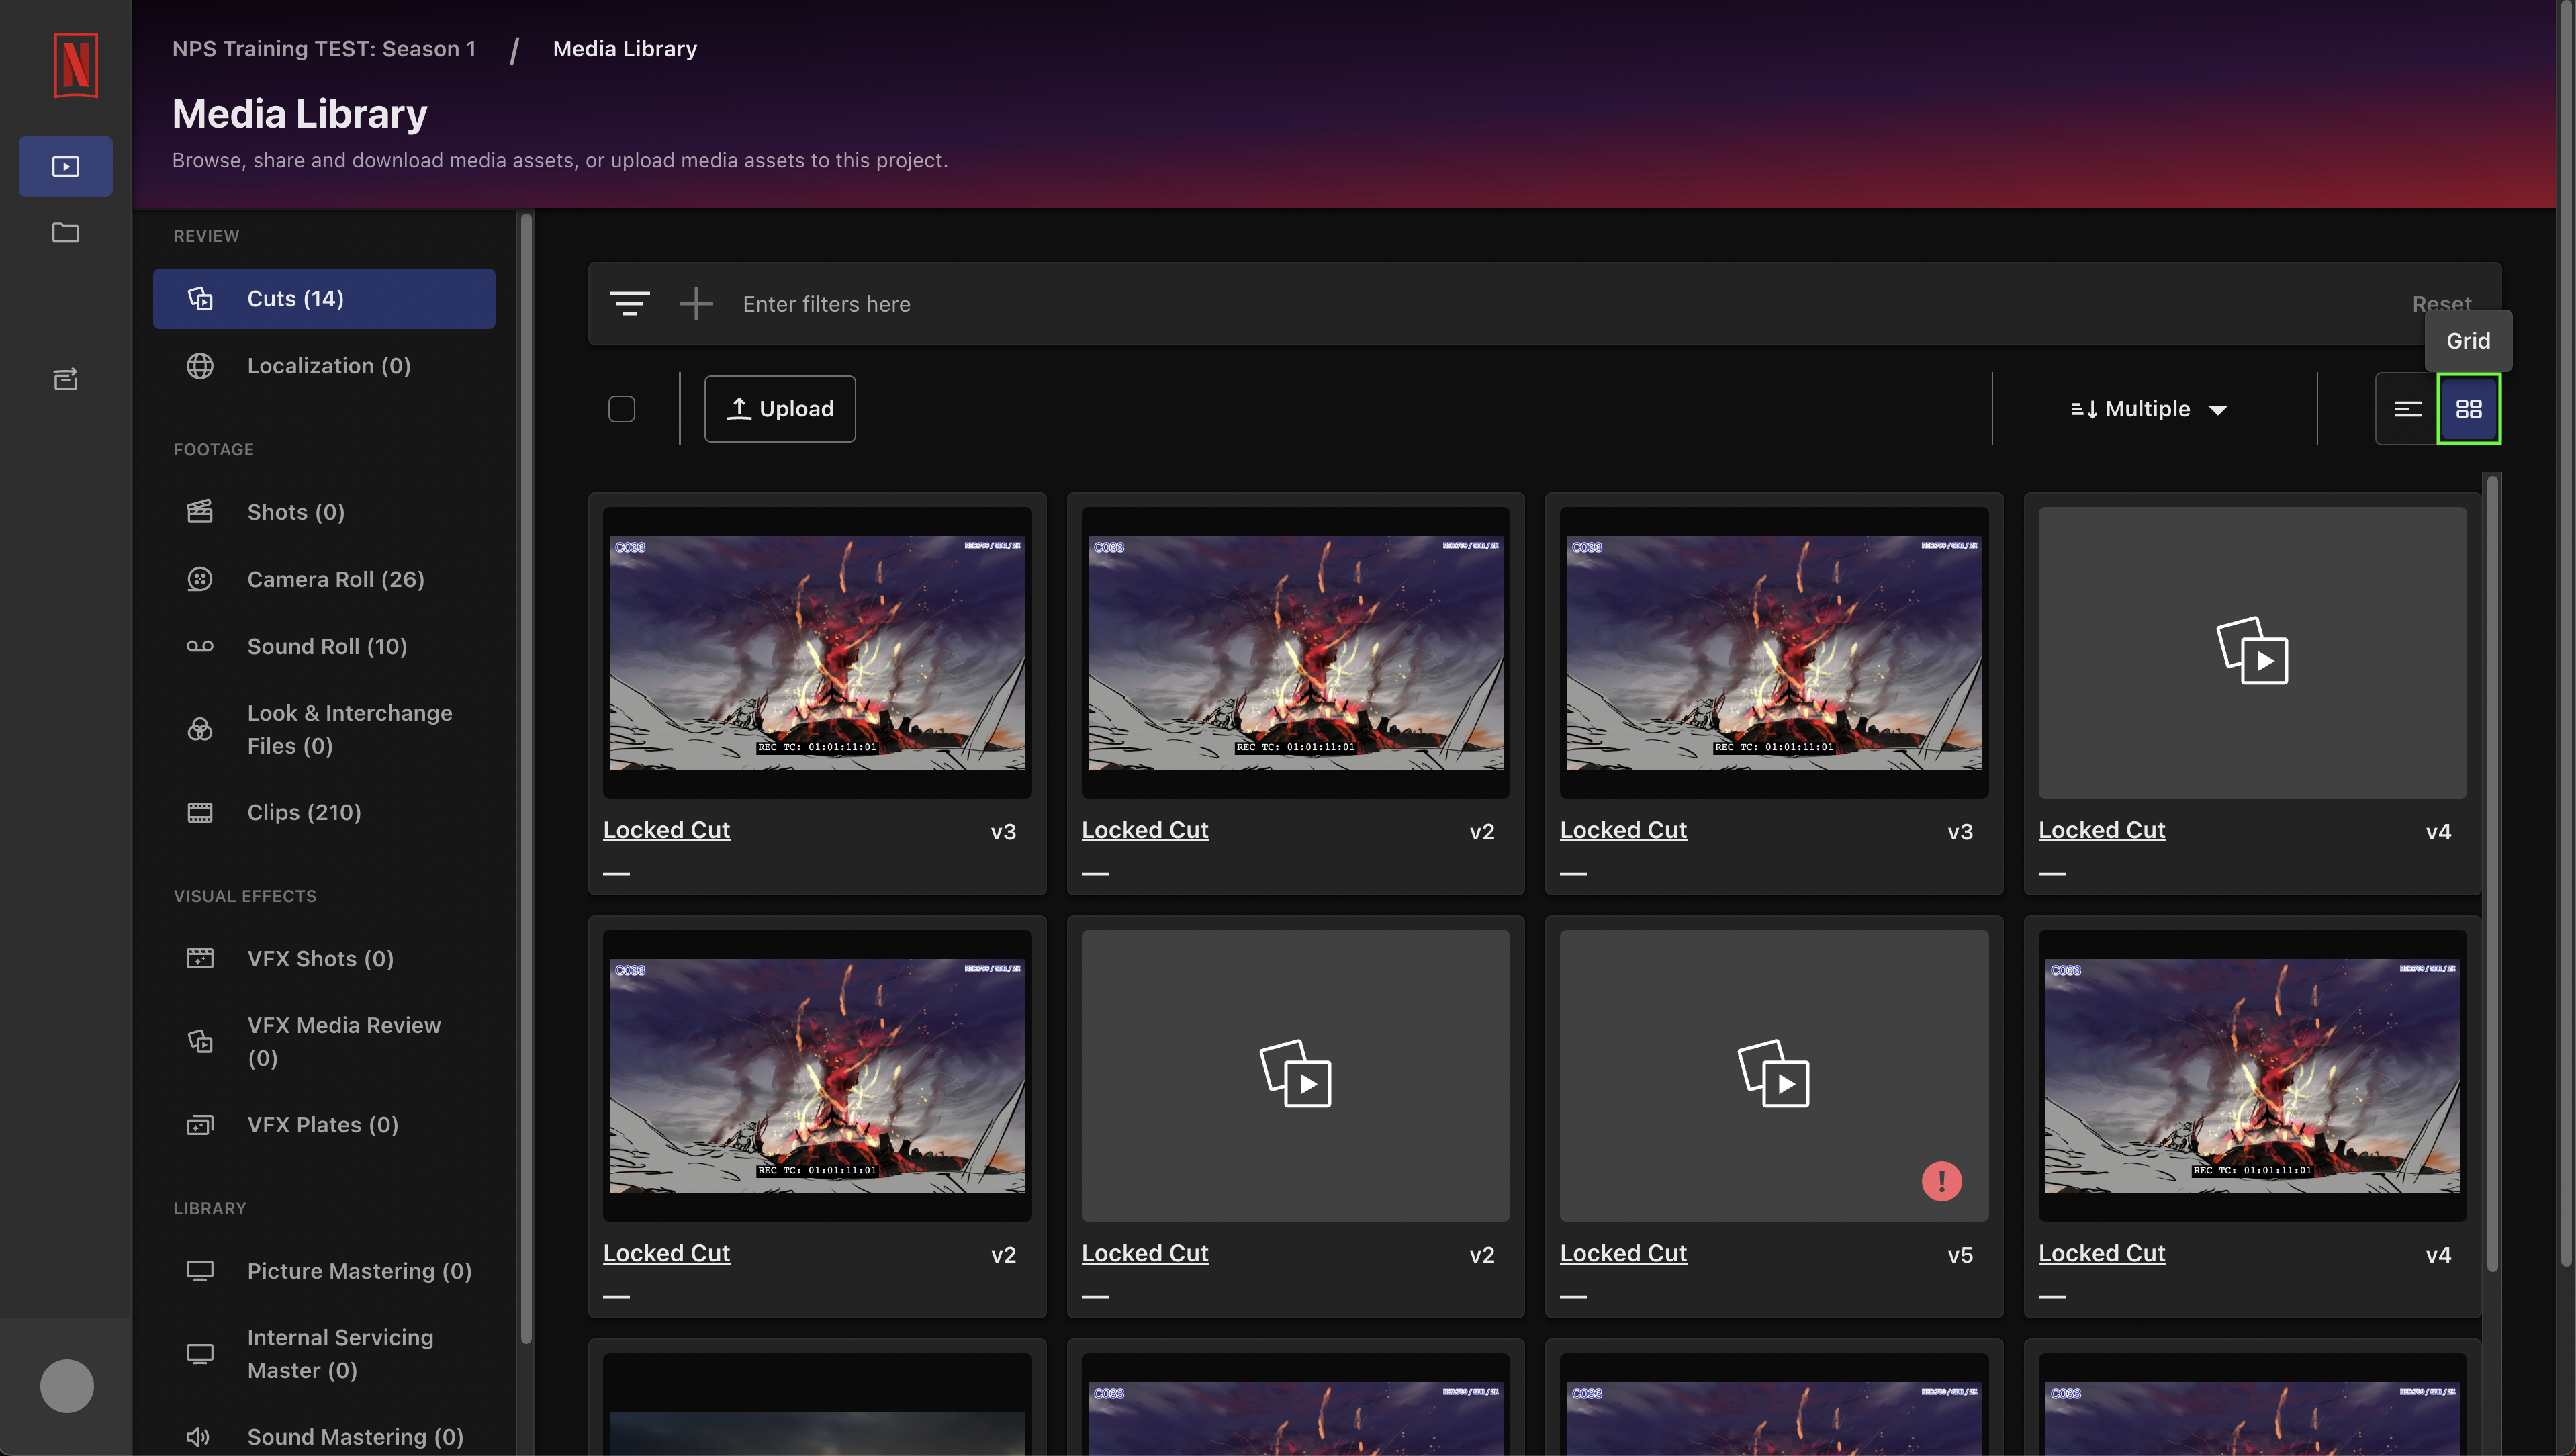
Task: Click the Clips filmstrip icon
Action: [x=200, y=812]
